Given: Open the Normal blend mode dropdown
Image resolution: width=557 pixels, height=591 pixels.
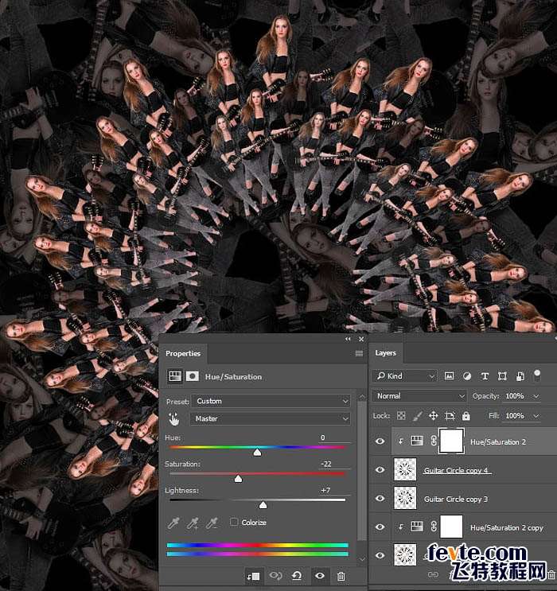Looking at the screenshot, I should (x=419, y=395).
